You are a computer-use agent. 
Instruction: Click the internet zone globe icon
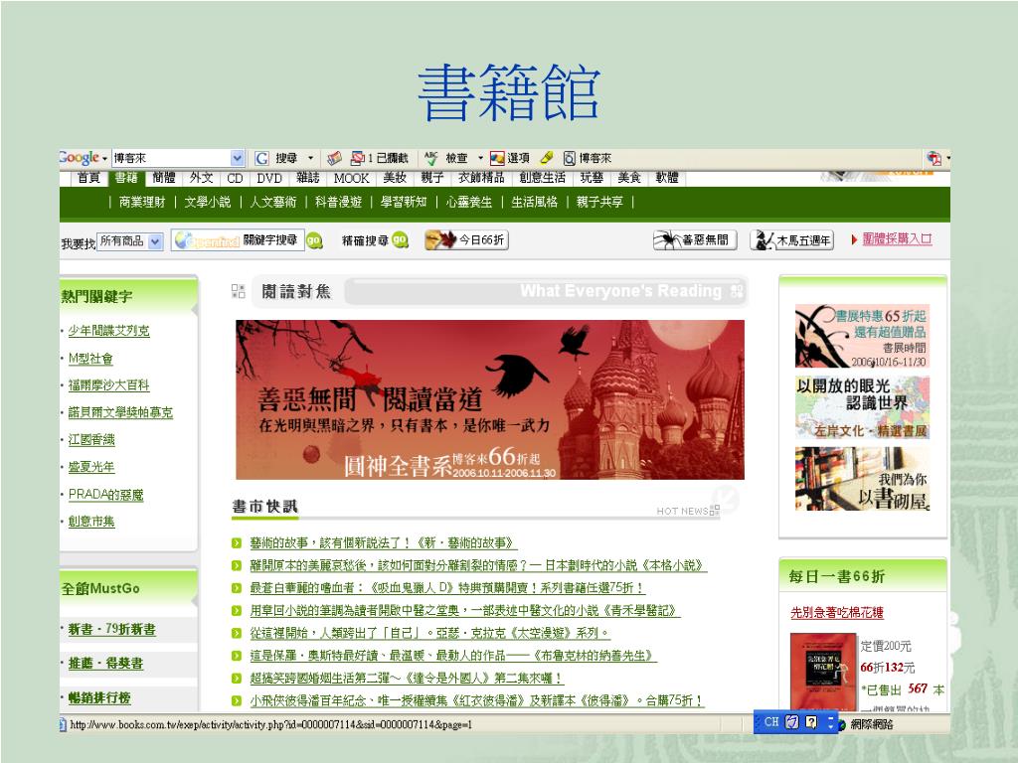(x=842, y=724)
